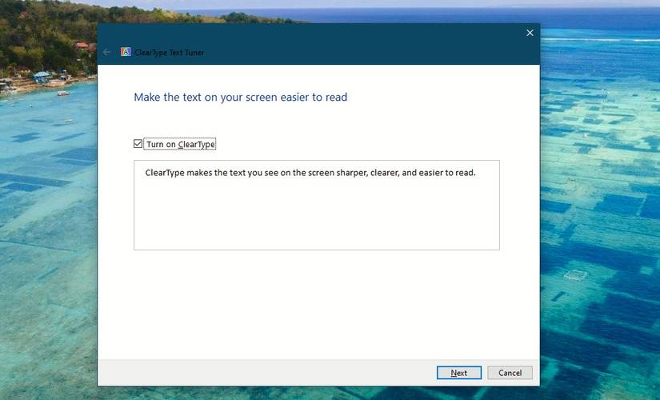
Task: Go back using the title bar arrow
Action: [x=106, y=52]
